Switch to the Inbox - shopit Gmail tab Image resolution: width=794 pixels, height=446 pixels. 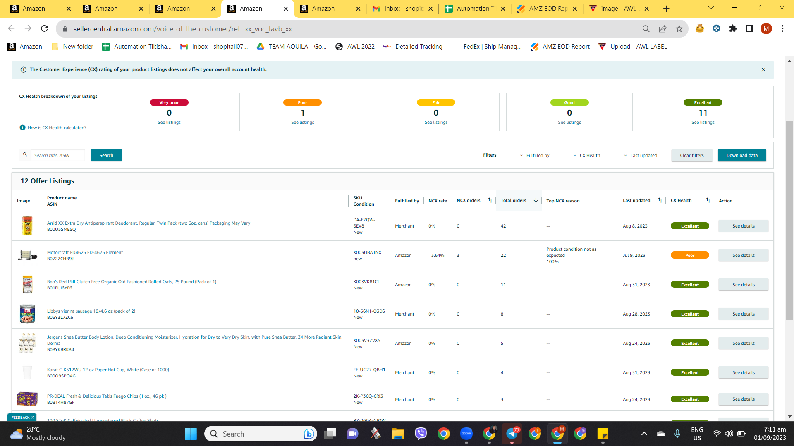tap(402, 9)
